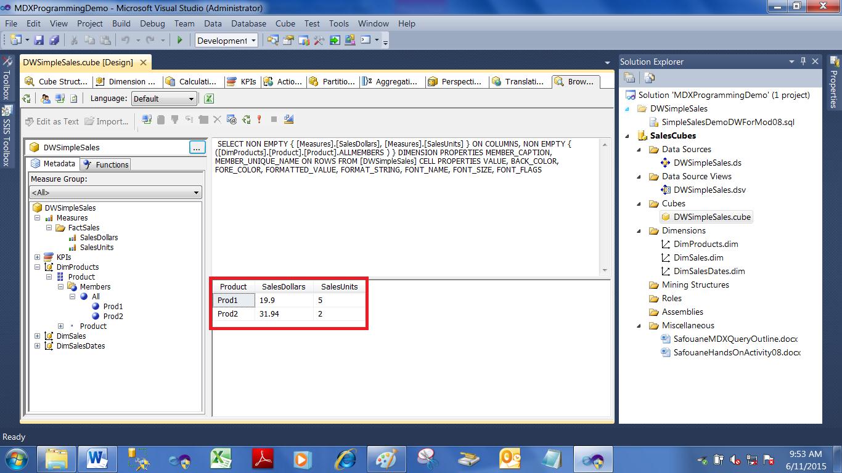Clear the query results using the red X icon
The image size is (842, 473).
point(218,119)
